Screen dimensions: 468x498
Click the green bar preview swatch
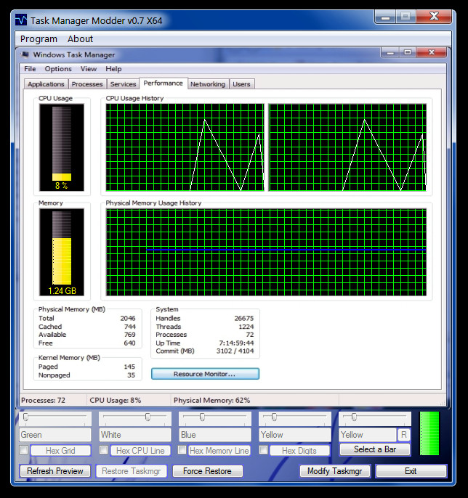click(x=429, y=433)
